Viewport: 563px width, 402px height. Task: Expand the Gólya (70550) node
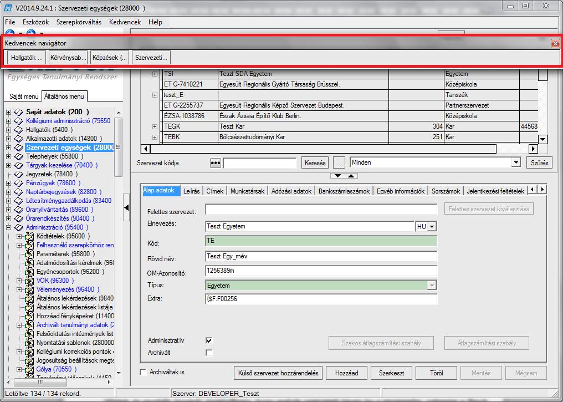pos(19,369)
